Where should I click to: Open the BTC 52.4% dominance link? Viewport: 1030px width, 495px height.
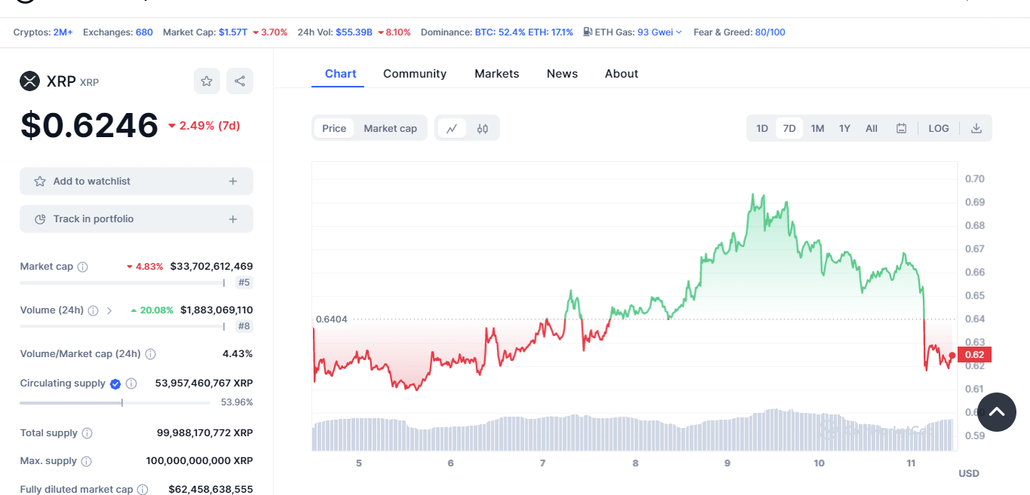pos(499,32)
